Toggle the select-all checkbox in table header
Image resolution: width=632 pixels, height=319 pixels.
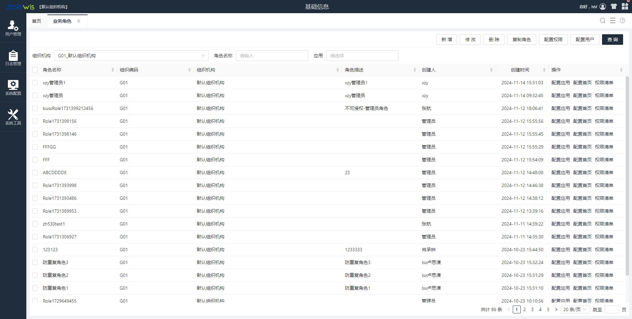[x=35, y=69]
